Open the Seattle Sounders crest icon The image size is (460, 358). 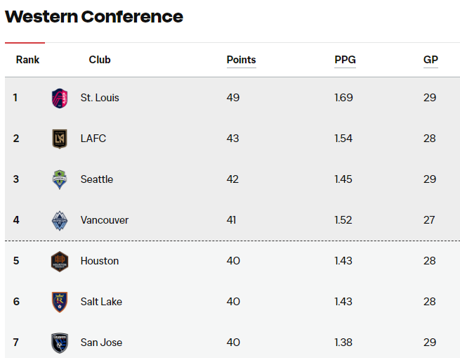coord(60,179)
